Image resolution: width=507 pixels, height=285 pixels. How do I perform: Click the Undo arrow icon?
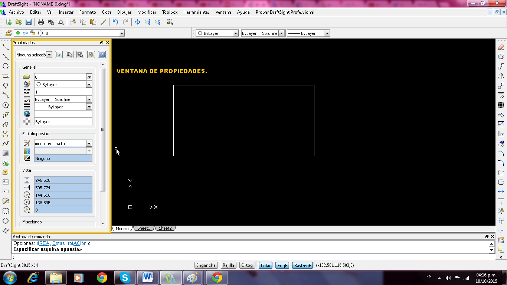[x=115, y=22]
